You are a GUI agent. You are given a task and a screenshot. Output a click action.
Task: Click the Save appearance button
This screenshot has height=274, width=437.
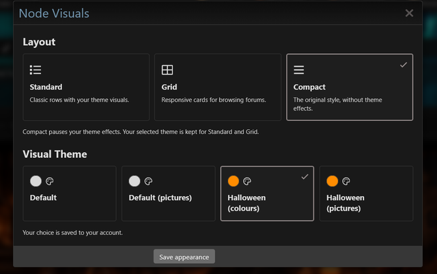click(184, 256)
